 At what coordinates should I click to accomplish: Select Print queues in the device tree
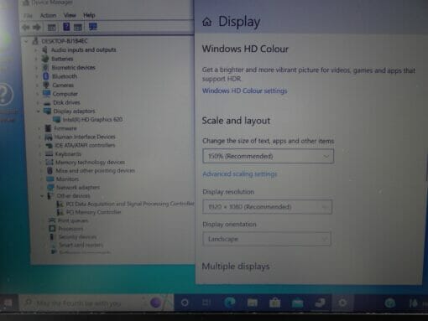pos(73,220)
